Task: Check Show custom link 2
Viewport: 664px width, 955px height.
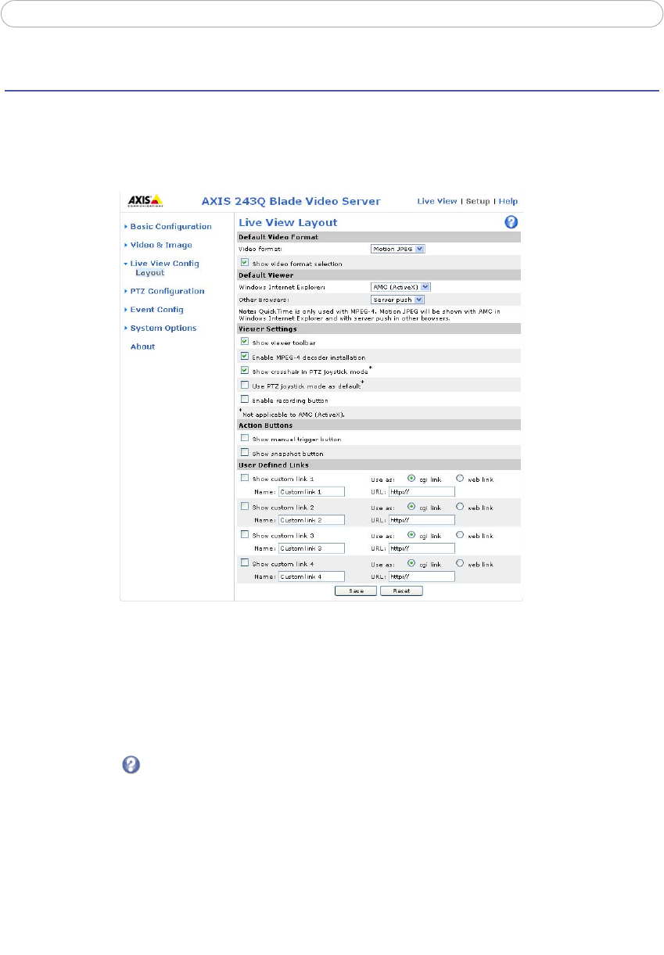Action: [245, 506]
